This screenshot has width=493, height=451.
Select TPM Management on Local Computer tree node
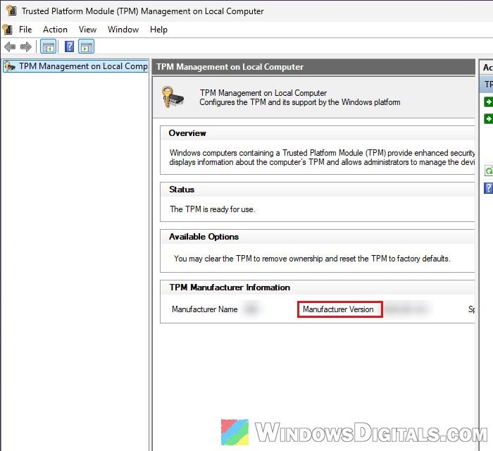click(x=75, y=66)
